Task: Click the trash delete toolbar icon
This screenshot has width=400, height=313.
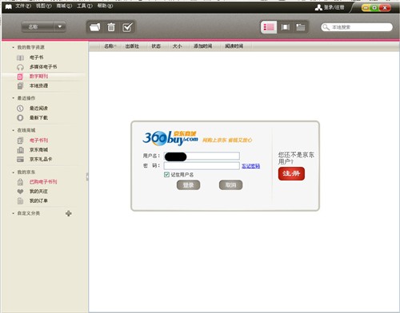Action: (111, 27)
